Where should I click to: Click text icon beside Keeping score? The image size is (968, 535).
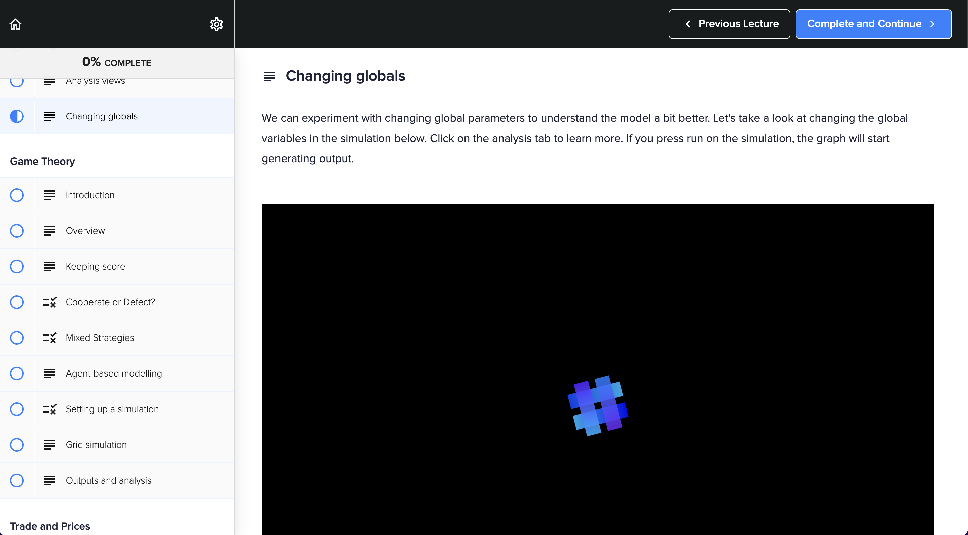49,266
